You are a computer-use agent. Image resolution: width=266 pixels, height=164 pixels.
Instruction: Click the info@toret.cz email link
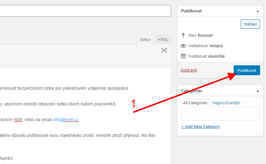(66, 120)
